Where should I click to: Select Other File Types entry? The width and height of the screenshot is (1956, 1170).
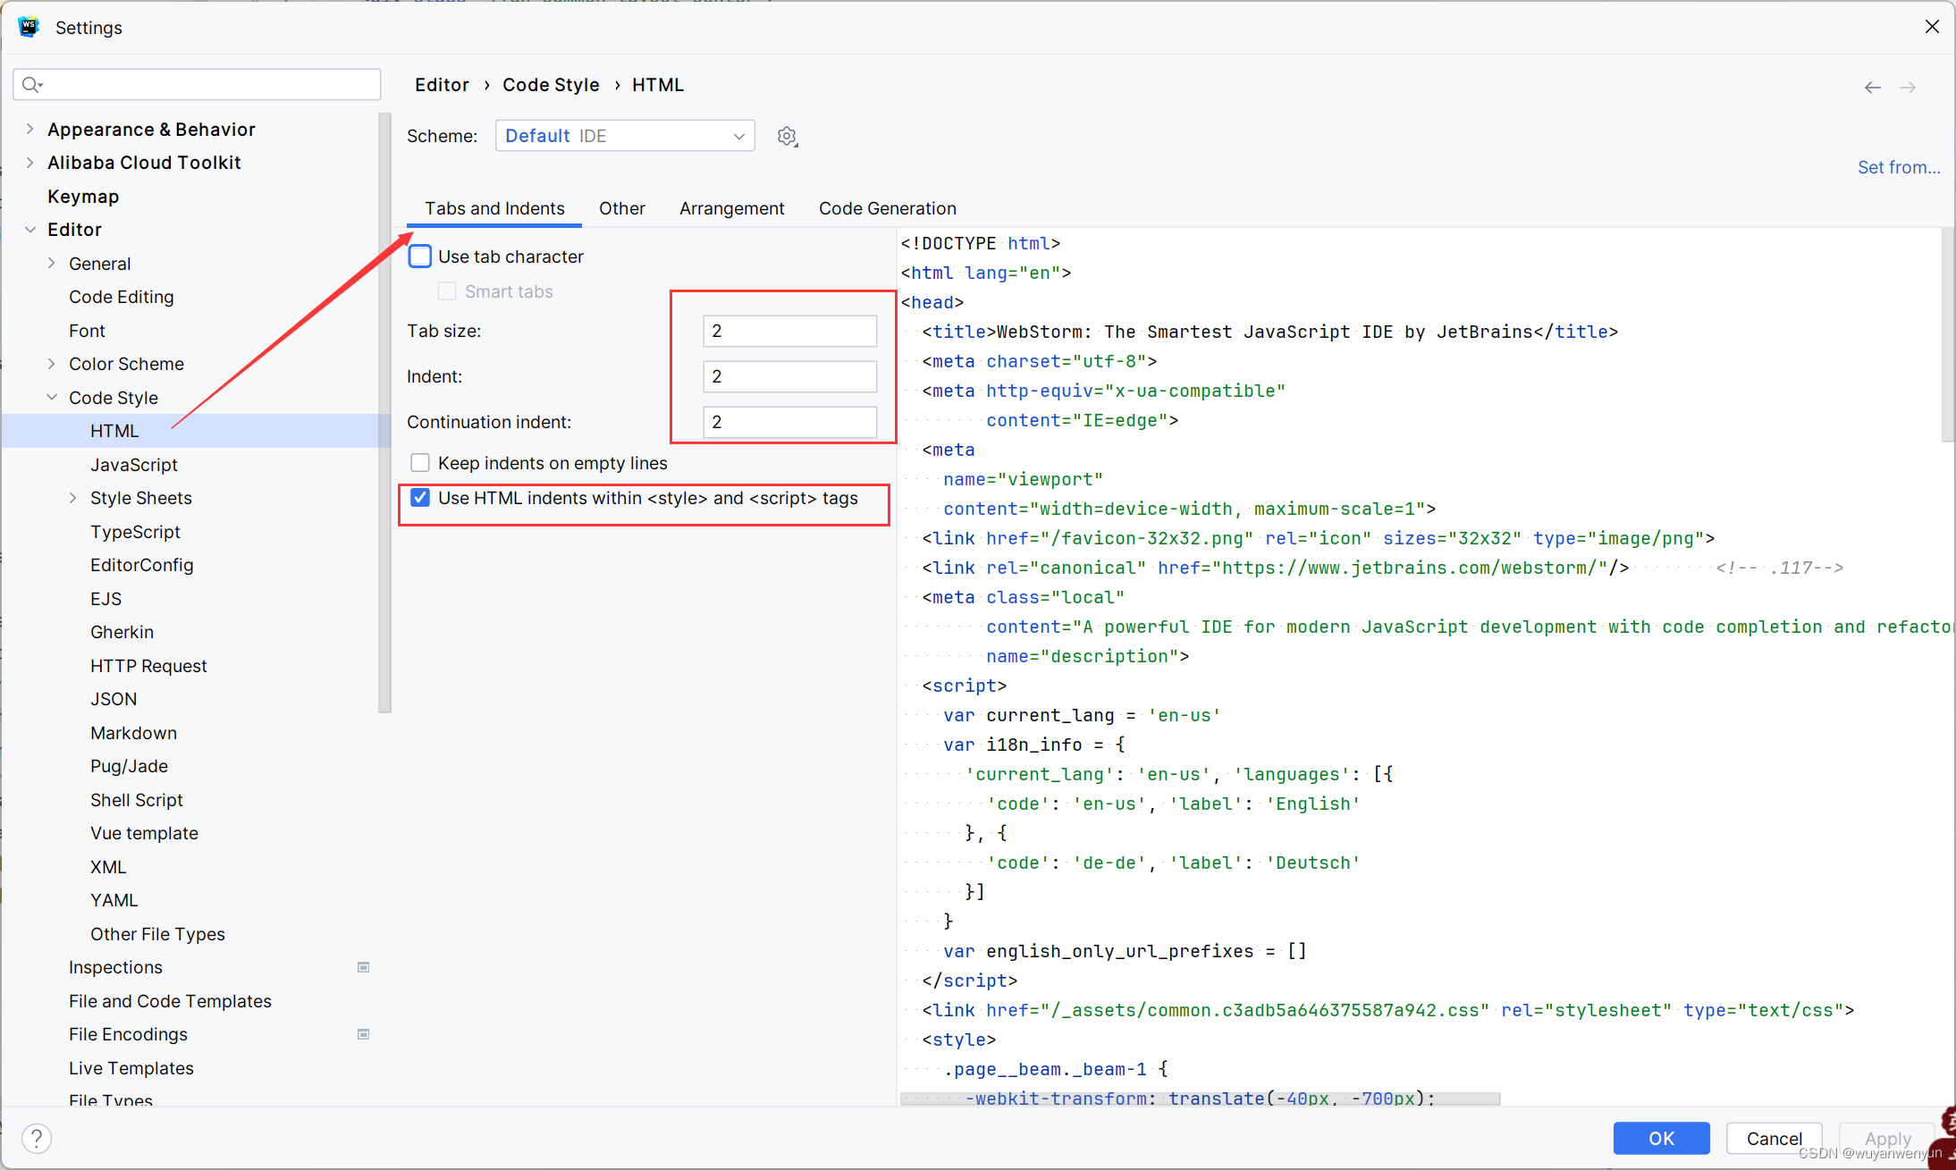point(157,934)
